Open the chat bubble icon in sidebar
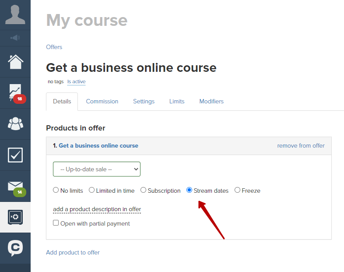The height and width of the screenshot is (272, 344). click(15, 248)
